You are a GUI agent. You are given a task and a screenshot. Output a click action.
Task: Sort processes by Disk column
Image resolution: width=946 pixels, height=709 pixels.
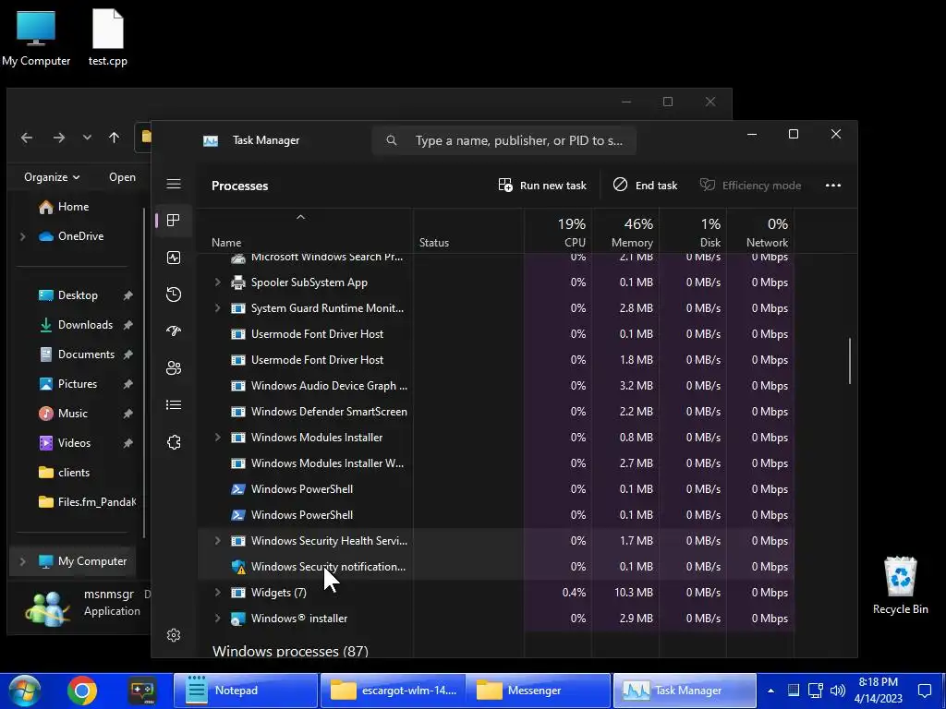[693, 233]
